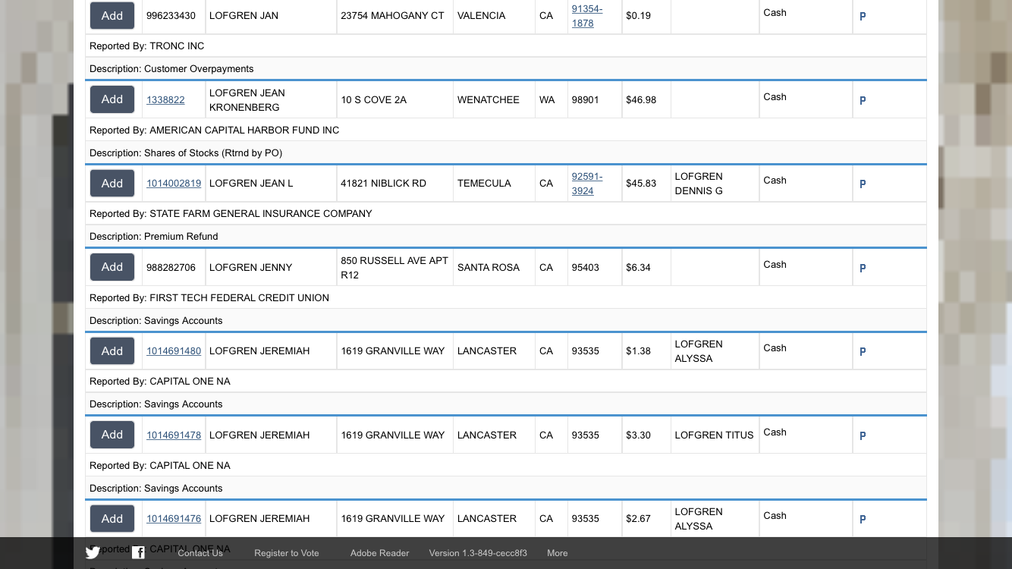The height and width of the screenshot is (569, 1012).
Task: Add the LOFGREN JENNY property
Action: (x=112, y=267)
